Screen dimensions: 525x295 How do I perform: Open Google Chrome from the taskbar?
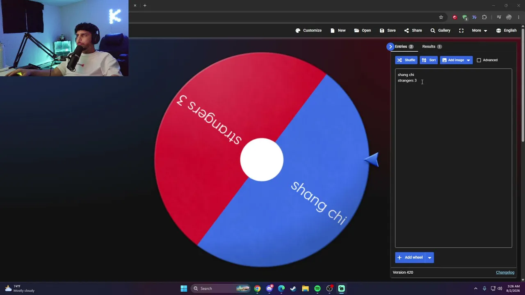pos(257,288)
